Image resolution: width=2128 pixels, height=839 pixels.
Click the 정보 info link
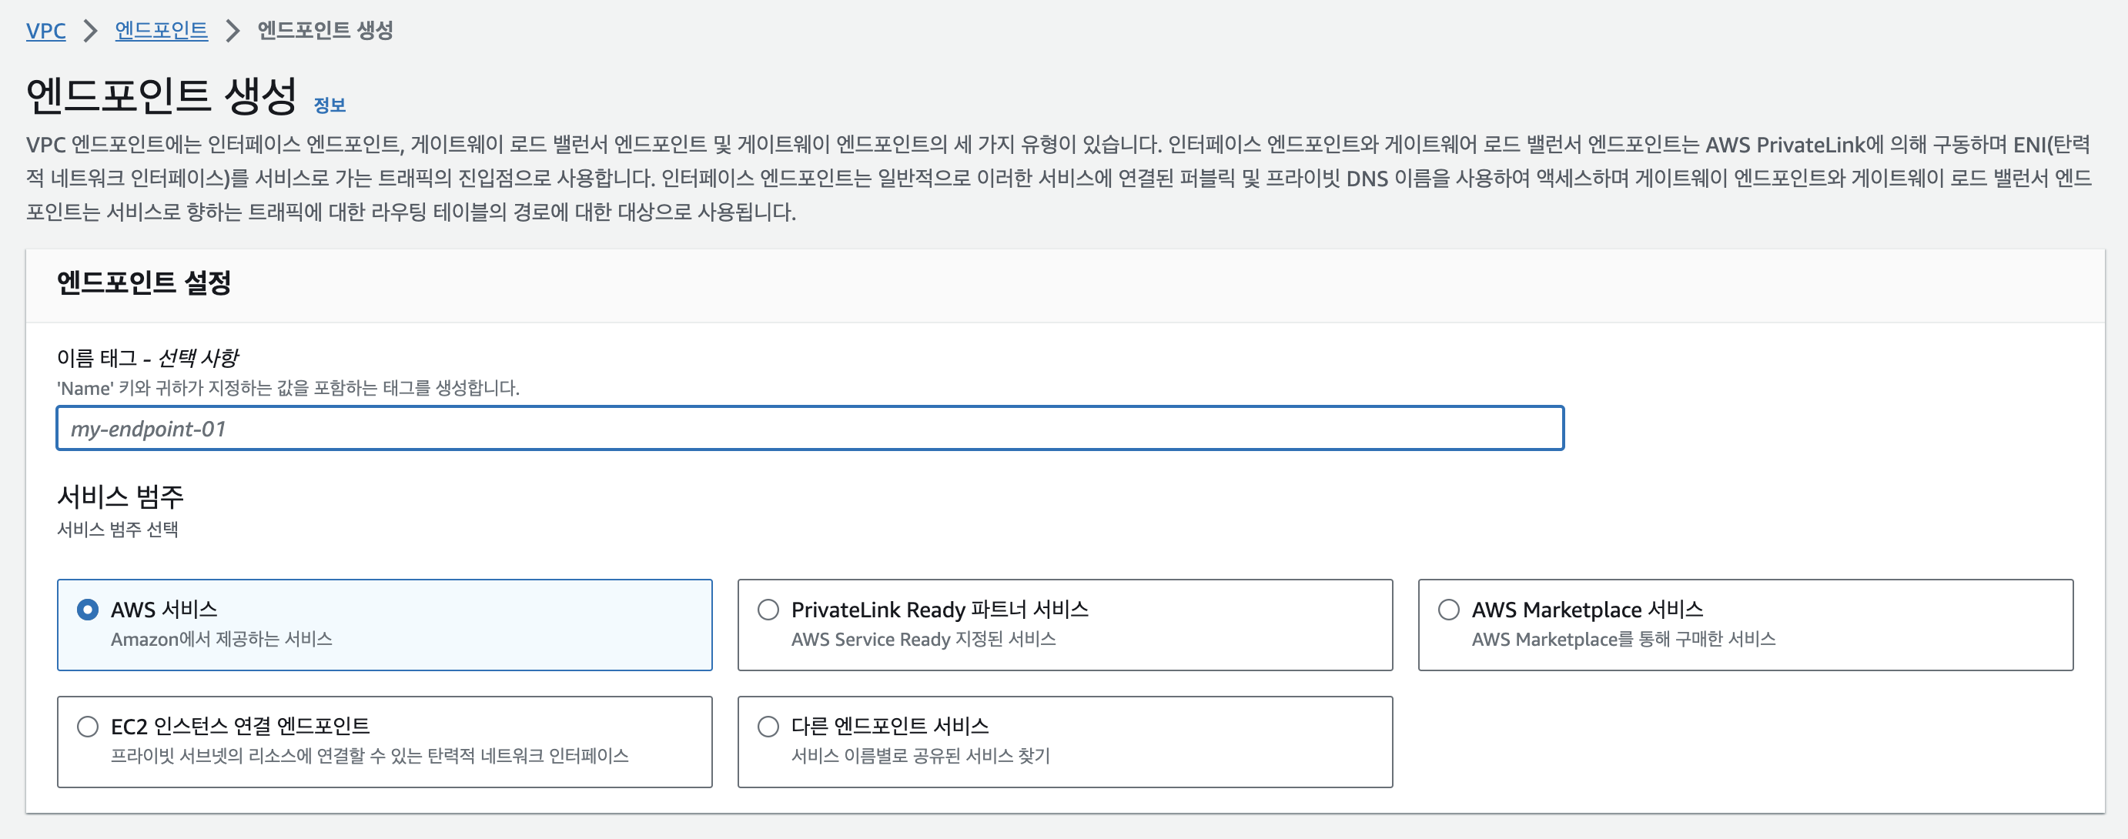[329, 105]
